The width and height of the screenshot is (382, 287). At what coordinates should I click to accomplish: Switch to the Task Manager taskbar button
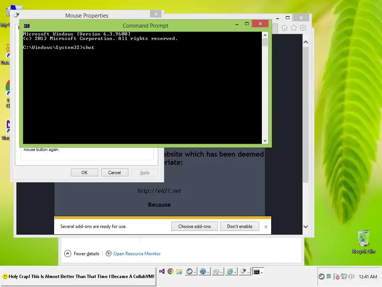pyautogui.click(x=218, y=272)
